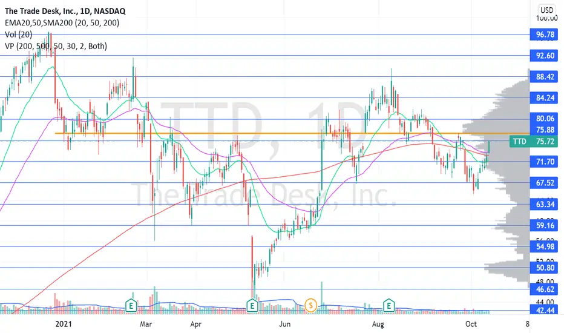The height and width of the screenshot is (333, 564).
Task: Click the green TTD 75.72 price tag
Action: tap(534, 142)
